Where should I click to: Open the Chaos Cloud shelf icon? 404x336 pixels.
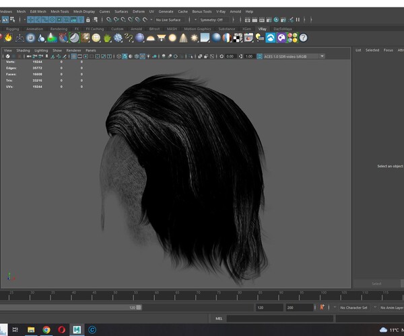coord(271,38)
